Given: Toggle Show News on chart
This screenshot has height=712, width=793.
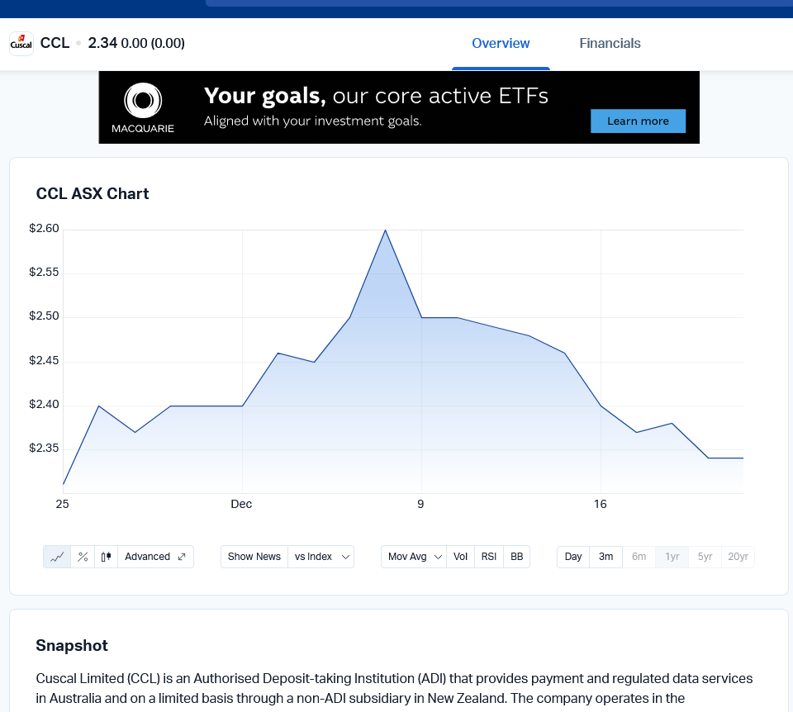Looking at the screenshot, I should [254, 557].
